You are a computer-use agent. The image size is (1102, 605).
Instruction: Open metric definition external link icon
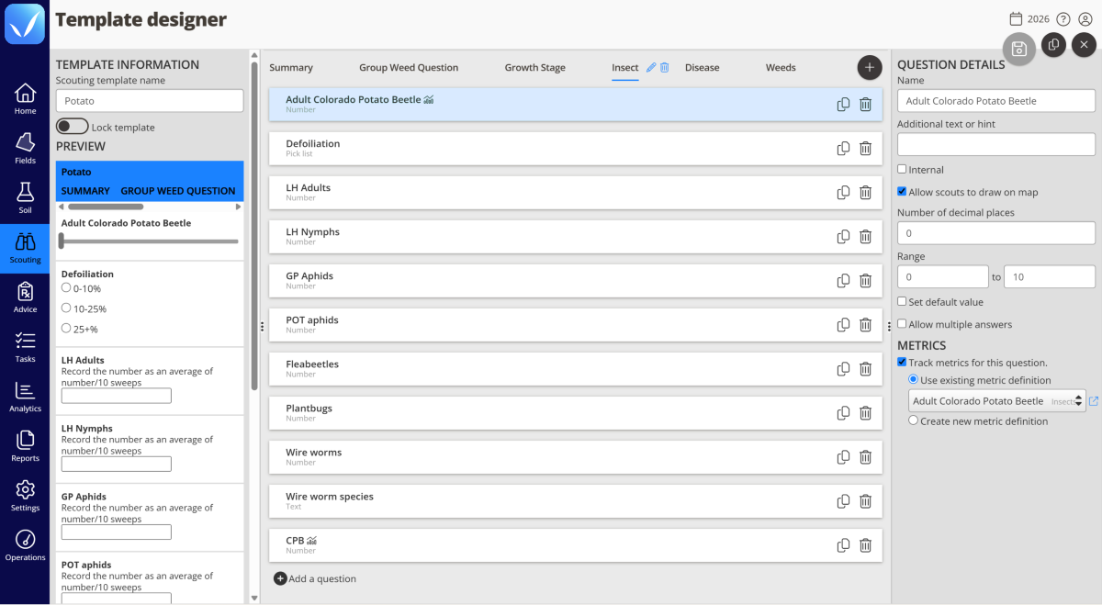1093,401
